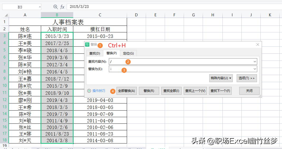Image resolution: width=282 pixels, height=149 pixels.
Task: Click the title cell 人事档案表
Action: (68, 22)
